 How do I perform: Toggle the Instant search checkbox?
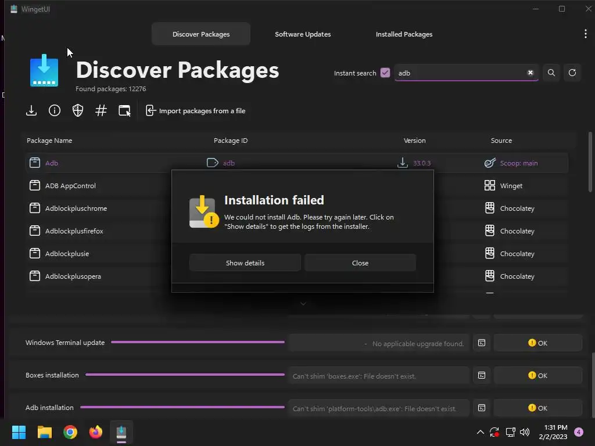(x=385, y=73)
